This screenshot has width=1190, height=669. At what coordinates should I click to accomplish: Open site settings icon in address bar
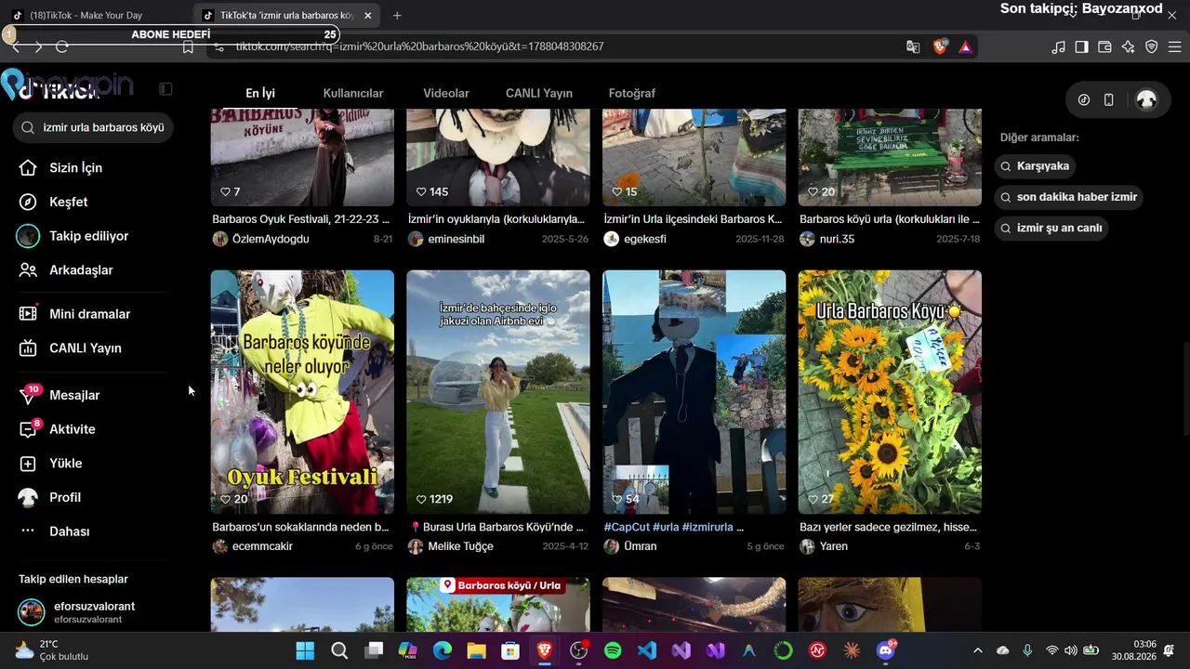click(218, 46)
